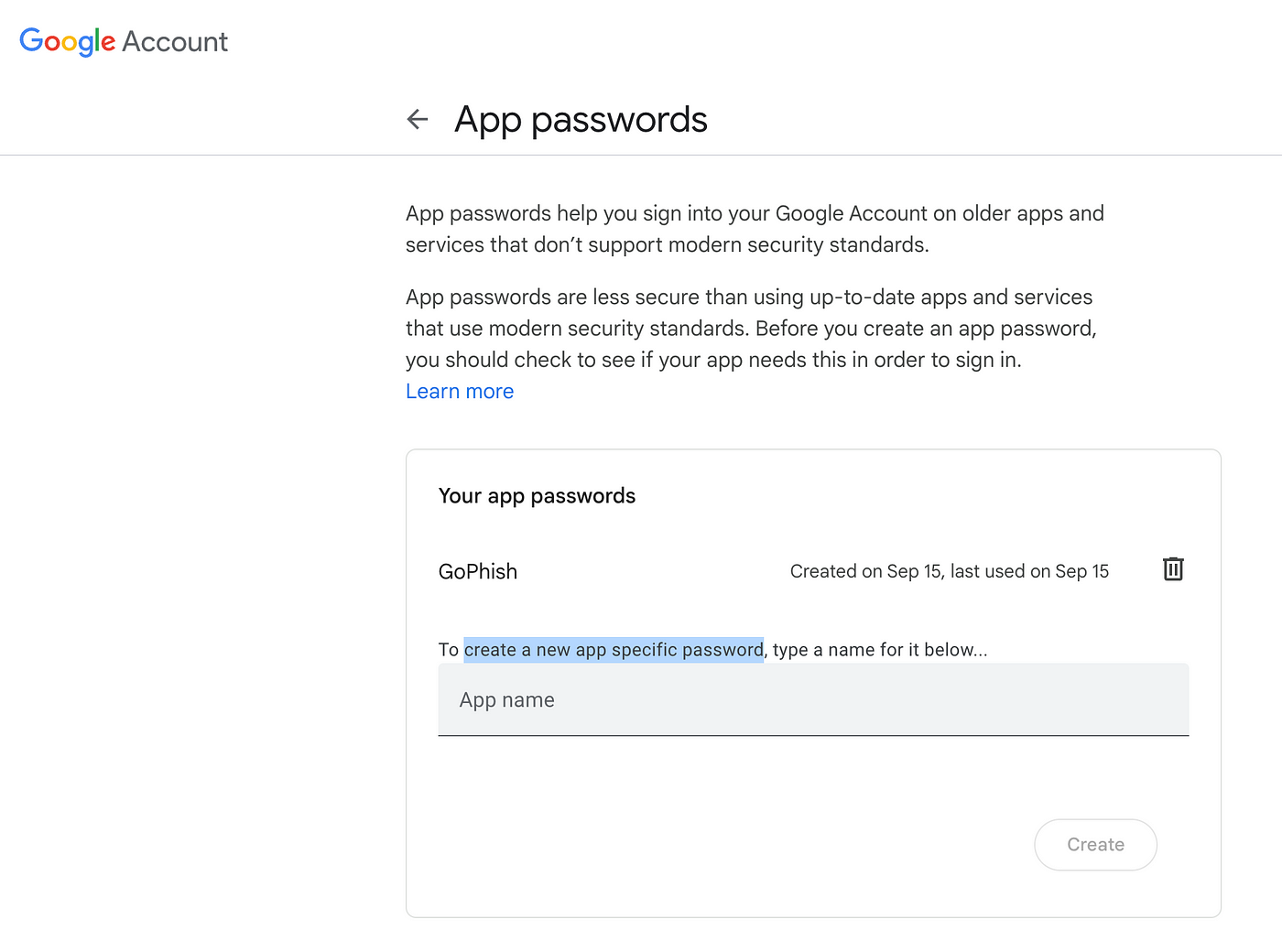Click the App passwords page heading
This screenshot has width=1282, height=930.
click(581, 120)
